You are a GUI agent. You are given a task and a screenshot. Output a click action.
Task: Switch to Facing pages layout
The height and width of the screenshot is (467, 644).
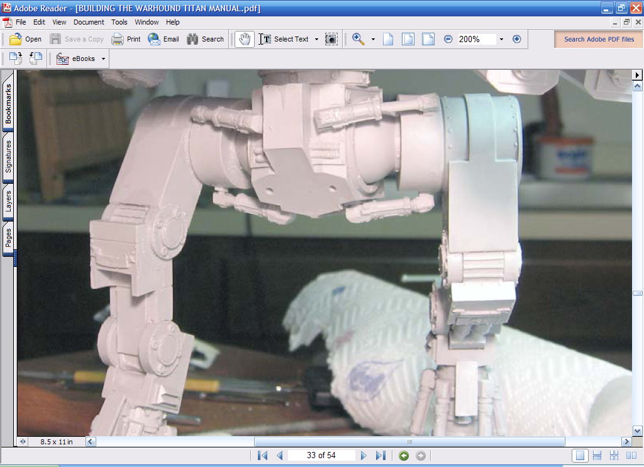point(631,456)
